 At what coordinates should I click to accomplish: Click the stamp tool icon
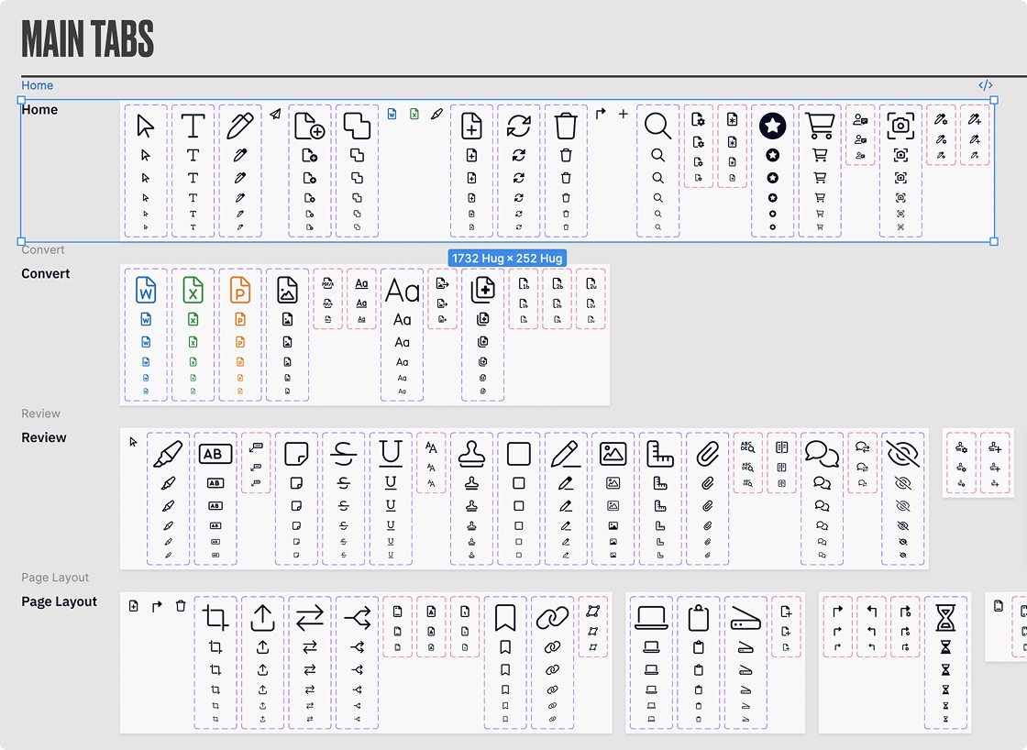click(x=470, y=453)
